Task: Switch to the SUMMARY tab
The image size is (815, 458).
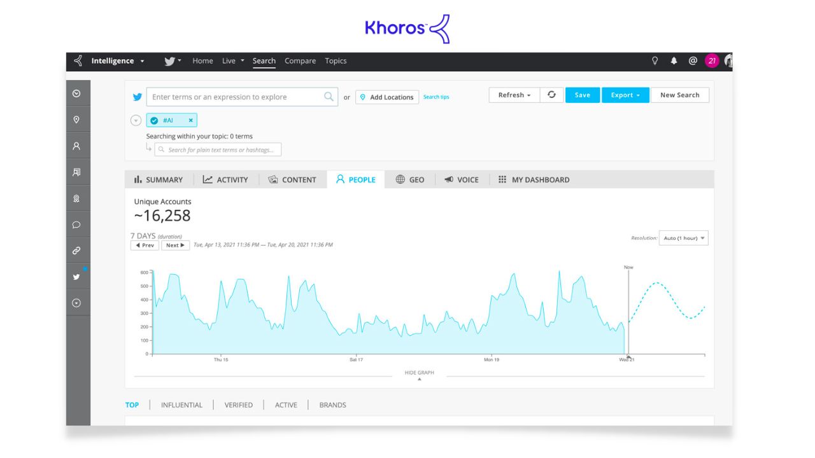Action: point(159,179)
